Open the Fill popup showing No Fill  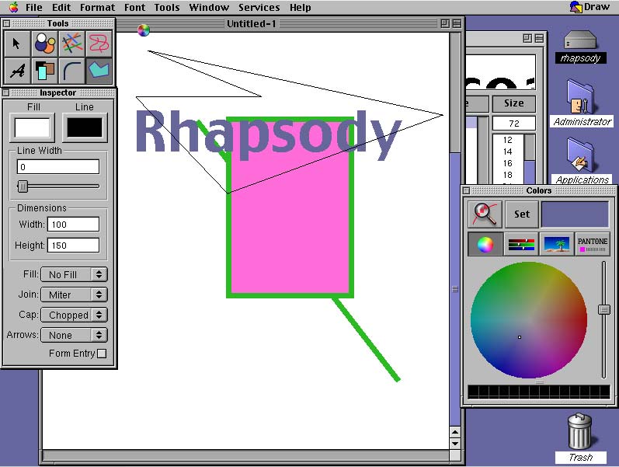[x=74, y=274]
